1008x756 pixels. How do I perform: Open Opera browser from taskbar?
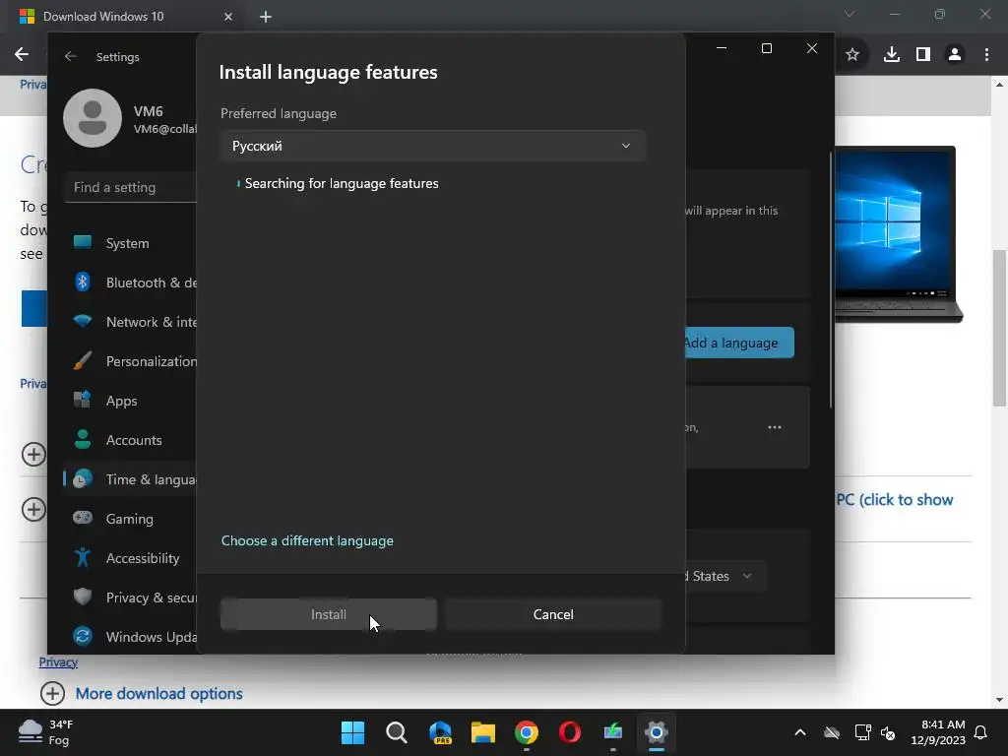(x=570, y=732)
